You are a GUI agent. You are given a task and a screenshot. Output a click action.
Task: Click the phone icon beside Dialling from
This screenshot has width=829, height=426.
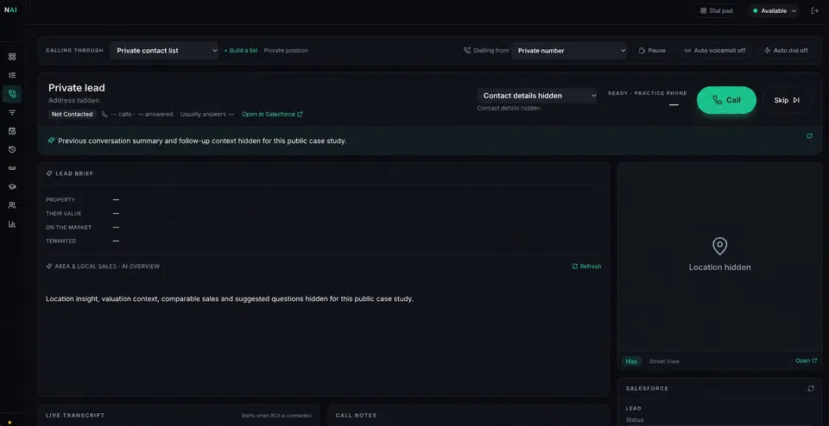[467, 51]
